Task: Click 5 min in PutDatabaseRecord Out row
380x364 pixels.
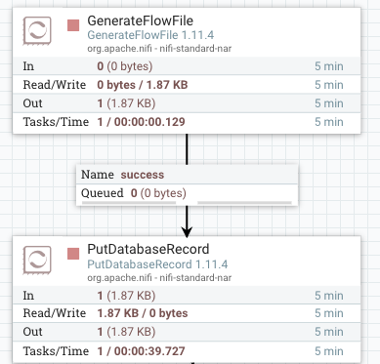Action: (x=329, y=332)
